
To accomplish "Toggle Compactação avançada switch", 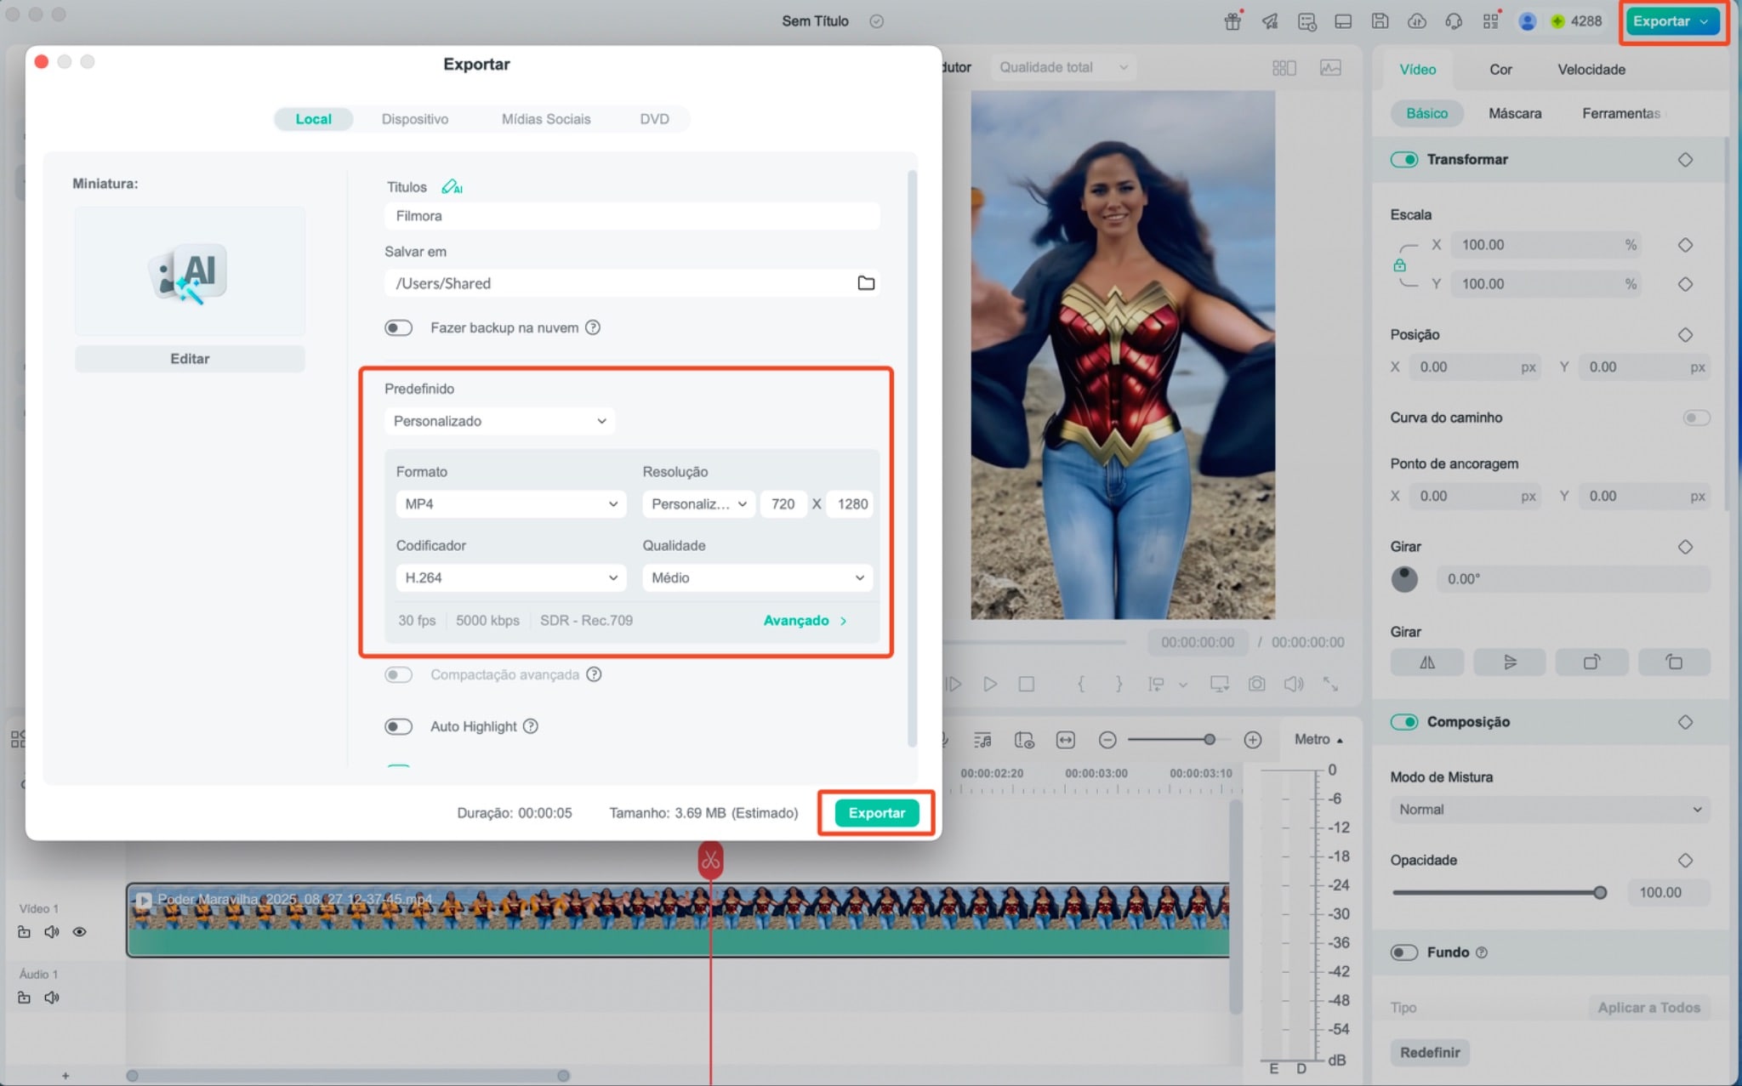I will [x=398, y=674].
